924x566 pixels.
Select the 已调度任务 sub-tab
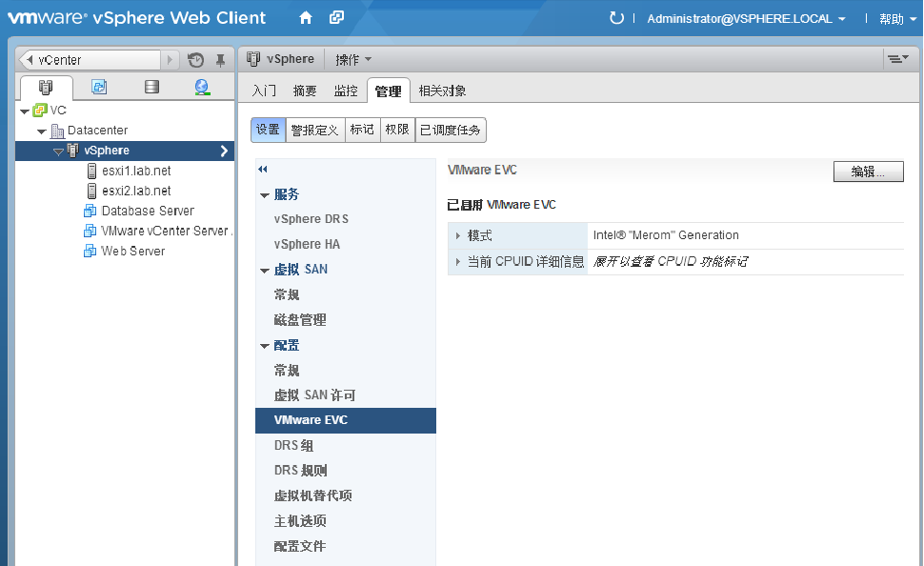[451, 130]
